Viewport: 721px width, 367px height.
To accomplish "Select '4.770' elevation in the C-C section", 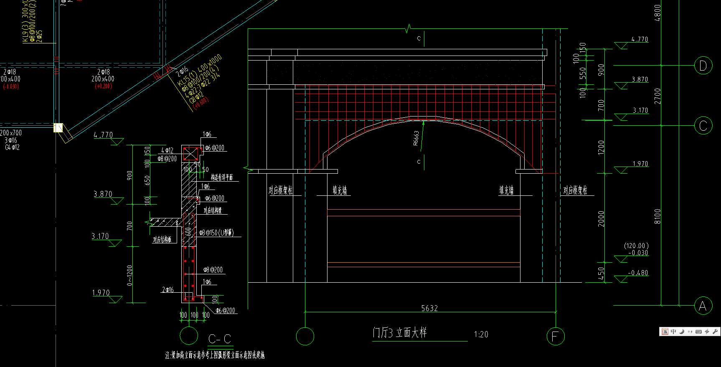I will click(103, 135).
